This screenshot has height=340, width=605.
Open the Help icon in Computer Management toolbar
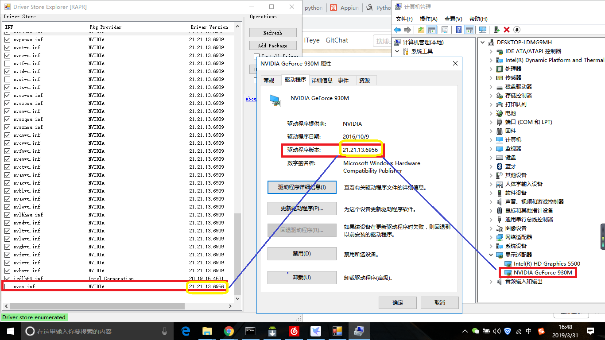coord(459,30)
